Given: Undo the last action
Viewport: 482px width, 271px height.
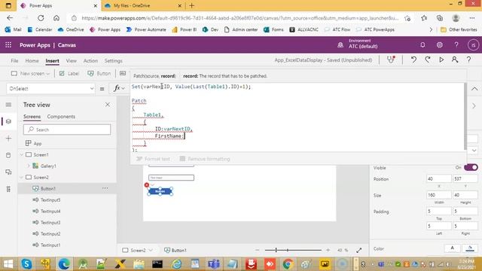Looking at the screenshot, I should (x=413, y=60).
